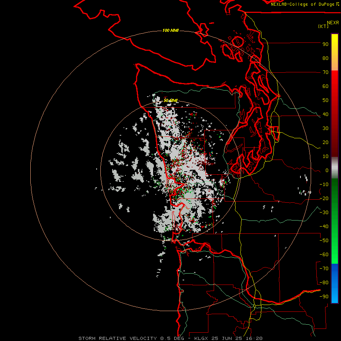The image size is (341, 341).
Task: Click the positive 70 scale value
Action: [x=325, y=72]
